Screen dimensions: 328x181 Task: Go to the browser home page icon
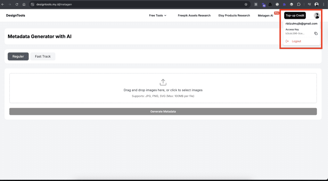coord(24,4)
